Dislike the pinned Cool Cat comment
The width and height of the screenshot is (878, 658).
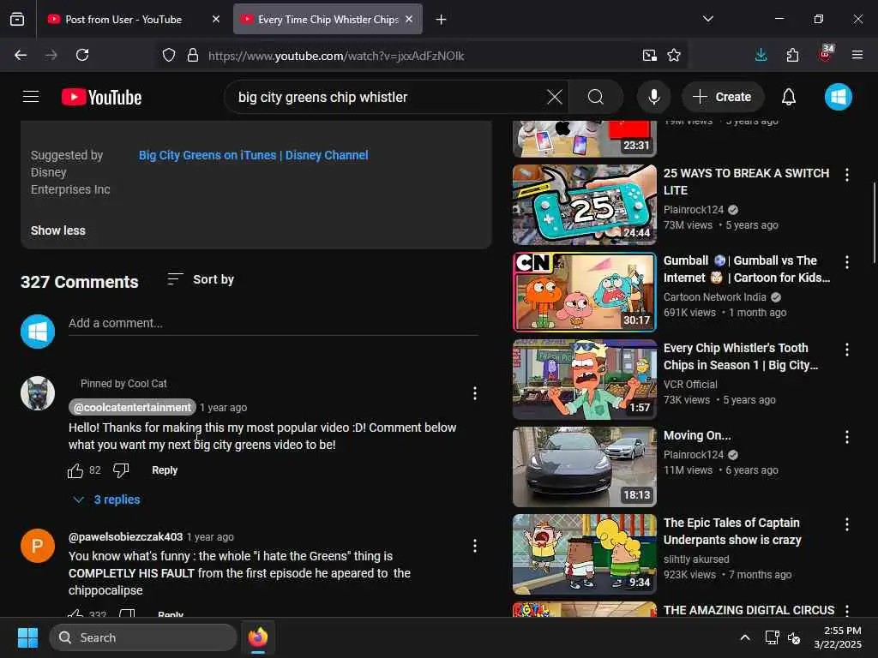[x=121, y=470]
